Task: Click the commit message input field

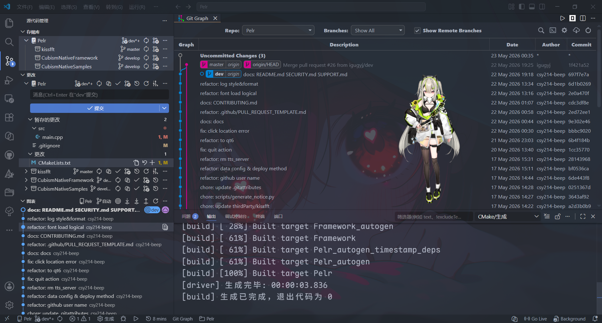Action: [99, 95]
